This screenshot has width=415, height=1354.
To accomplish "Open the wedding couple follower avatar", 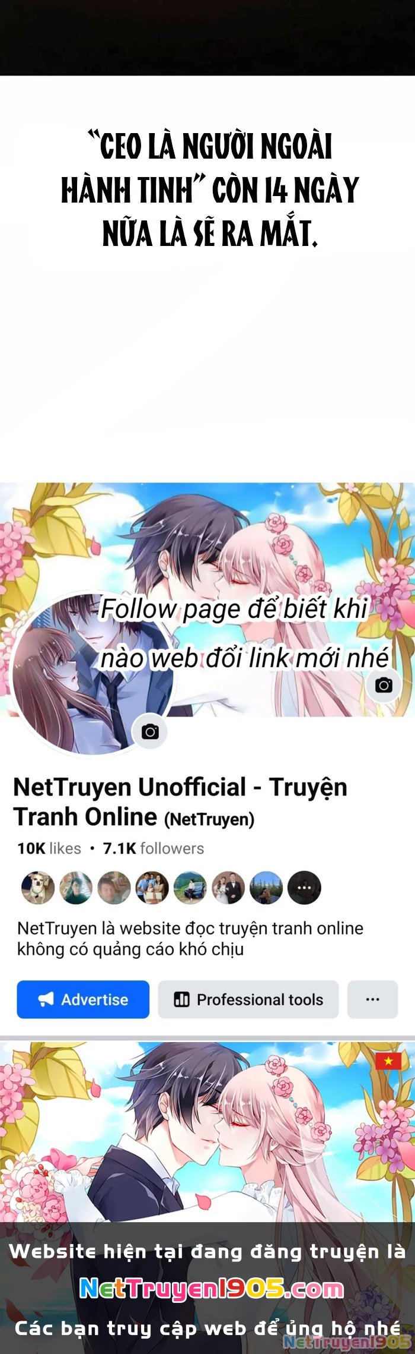I will [x=228, y=888].
